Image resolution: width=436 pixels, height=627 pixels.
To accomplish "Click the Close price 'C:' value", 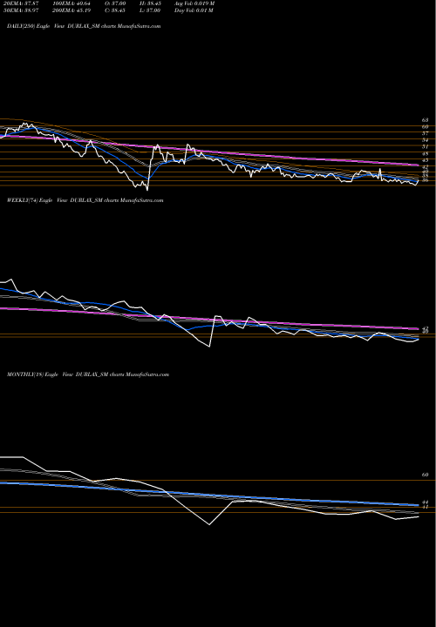I will click(115, 10).
